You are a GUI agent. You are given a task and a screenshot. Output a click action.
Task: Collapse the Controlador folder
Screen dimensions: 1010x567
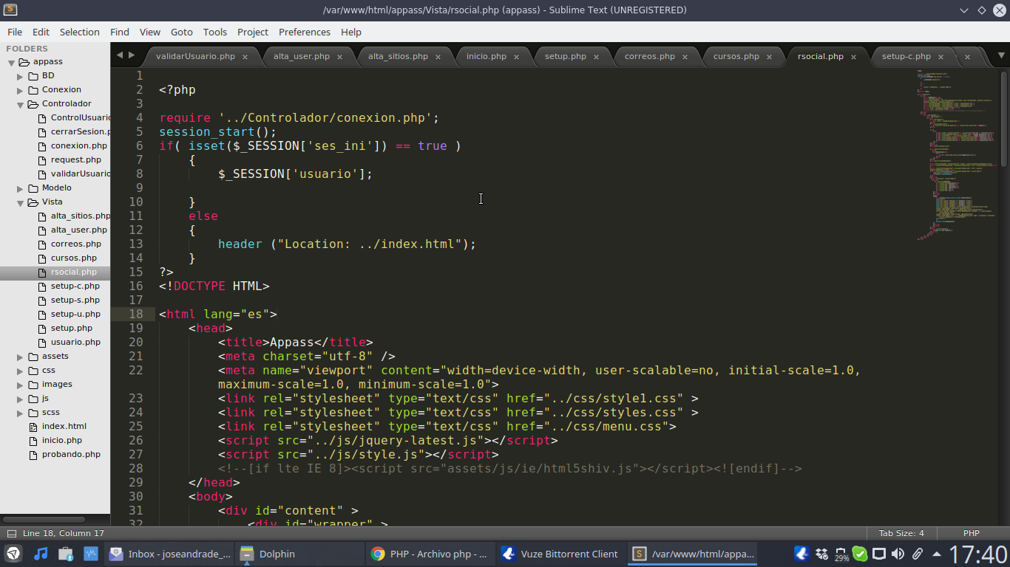[21, 104]
